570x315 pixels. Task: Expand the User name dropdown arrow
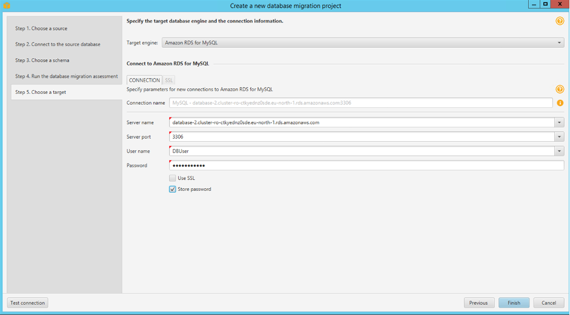click(x=559, y=151)
